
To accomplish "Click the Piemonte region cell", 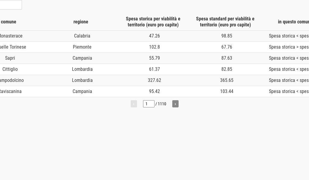I will [x=82, y=47].
